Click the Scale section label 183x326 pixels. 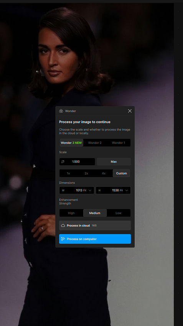(x=63, y=152)
